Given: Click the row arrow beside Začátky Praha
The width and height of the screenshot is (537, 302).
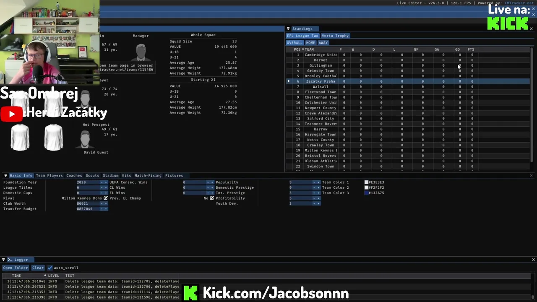Looking at the screenshot, I should click(x=289, y=81).
